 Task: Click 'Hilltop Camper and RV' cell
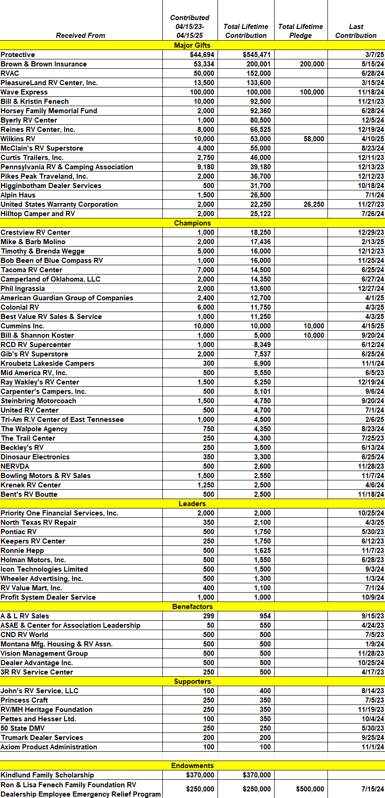37,214
